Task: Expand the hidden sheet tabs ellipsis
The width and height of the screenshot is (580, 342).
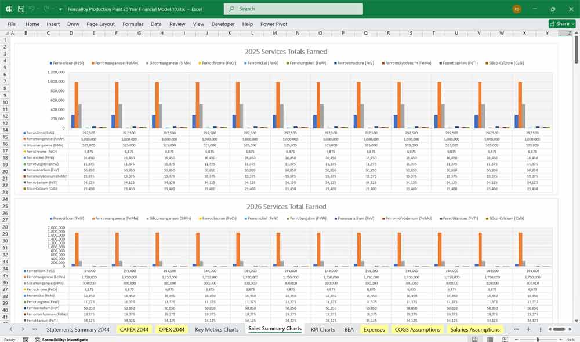Action: [516, 329]
